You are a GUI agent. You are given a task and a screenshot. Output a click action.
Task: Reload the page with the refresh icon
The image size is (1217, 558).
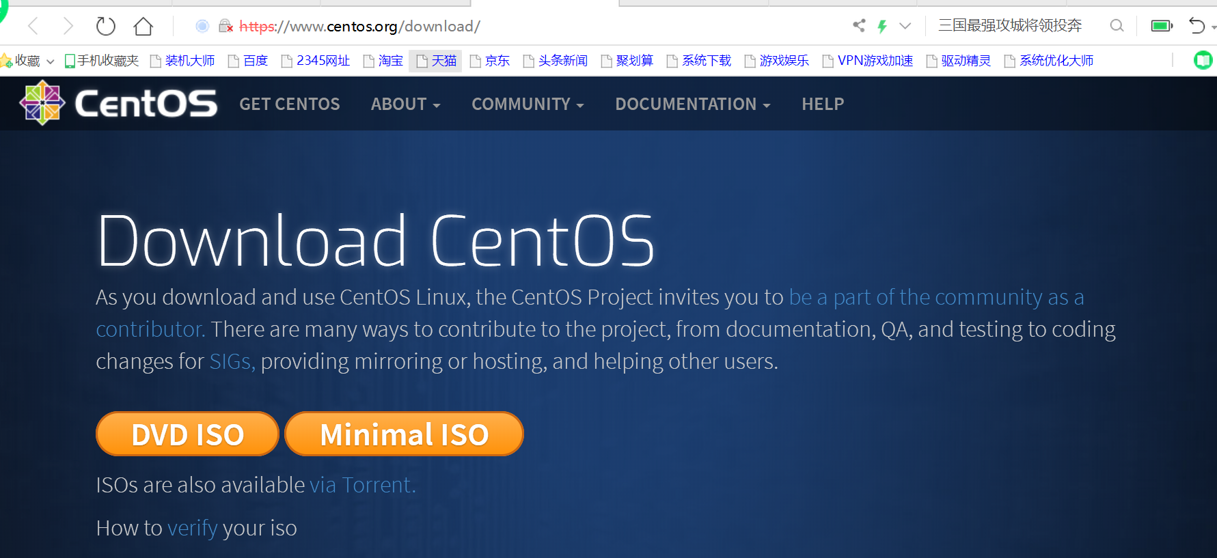pos(105,27)
